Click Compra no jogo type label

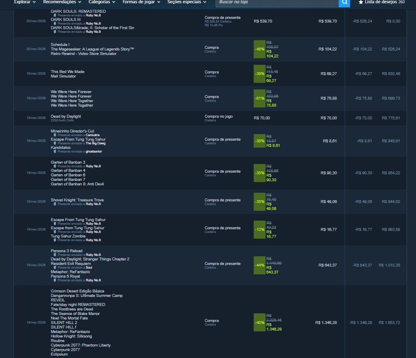[x=218, y=116]
